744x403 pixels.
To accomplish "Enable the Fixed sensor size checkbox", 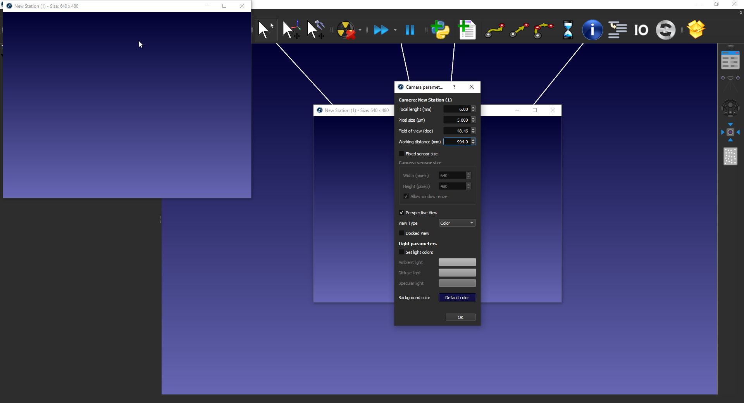I will (x=401, y=154).
